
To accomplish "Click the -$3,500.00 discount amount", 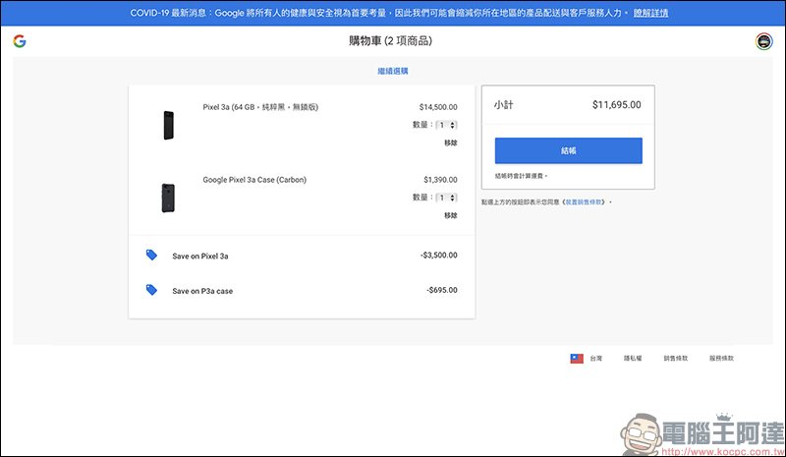I will (438, 255).
